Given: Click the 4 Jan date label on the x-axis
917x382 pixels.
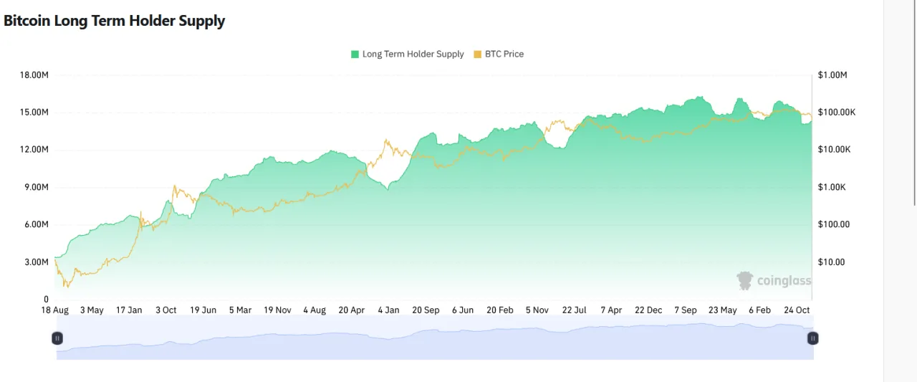Looking at the screenshot, I should click(x=388, y=310).
